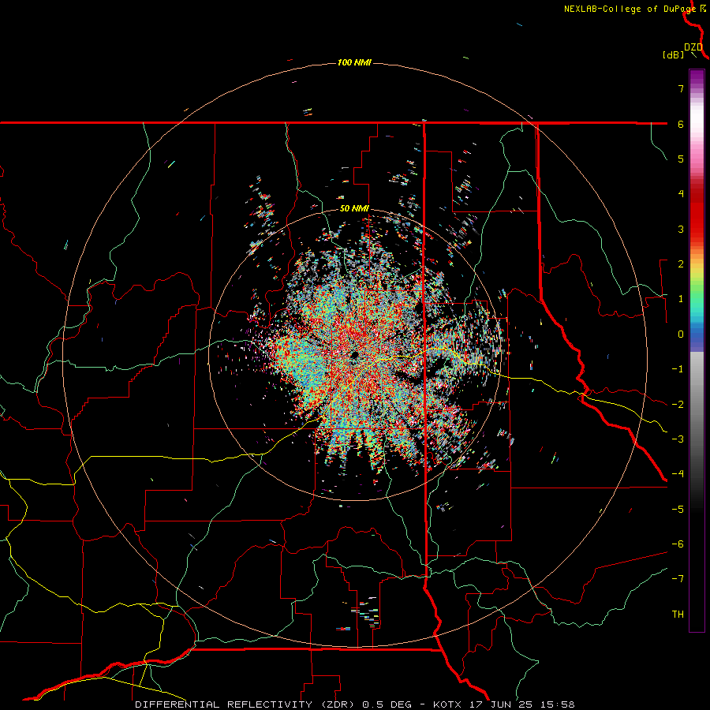This screenshot has height=710, width=710.
Task: Click the -4 dB scale label
Action: (678, 474)
